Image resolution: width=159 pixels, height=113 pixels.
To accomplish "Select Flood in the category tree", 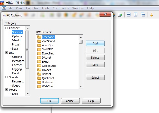I will point(15,73).
